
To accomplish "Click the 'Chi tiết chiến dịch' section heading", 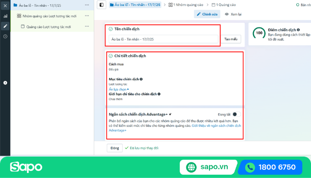I will [x=130, y=56].
